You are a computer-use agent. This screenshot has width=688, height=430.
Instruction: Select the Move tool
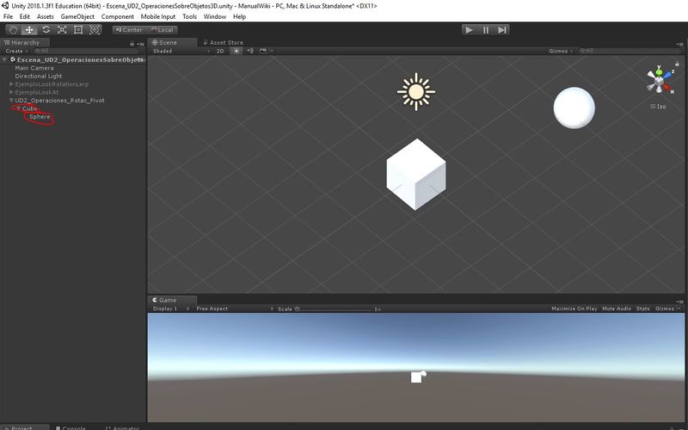click(29, 30)
